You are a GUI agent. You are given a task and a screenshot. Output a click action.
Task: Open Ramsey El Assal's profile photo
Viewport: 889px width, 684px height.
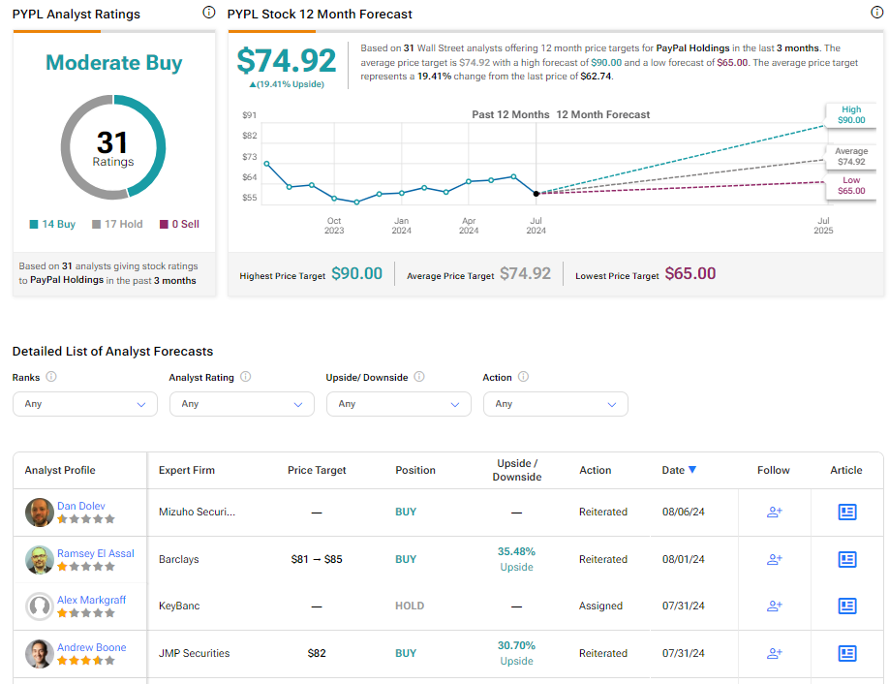[x=39, y=559]
